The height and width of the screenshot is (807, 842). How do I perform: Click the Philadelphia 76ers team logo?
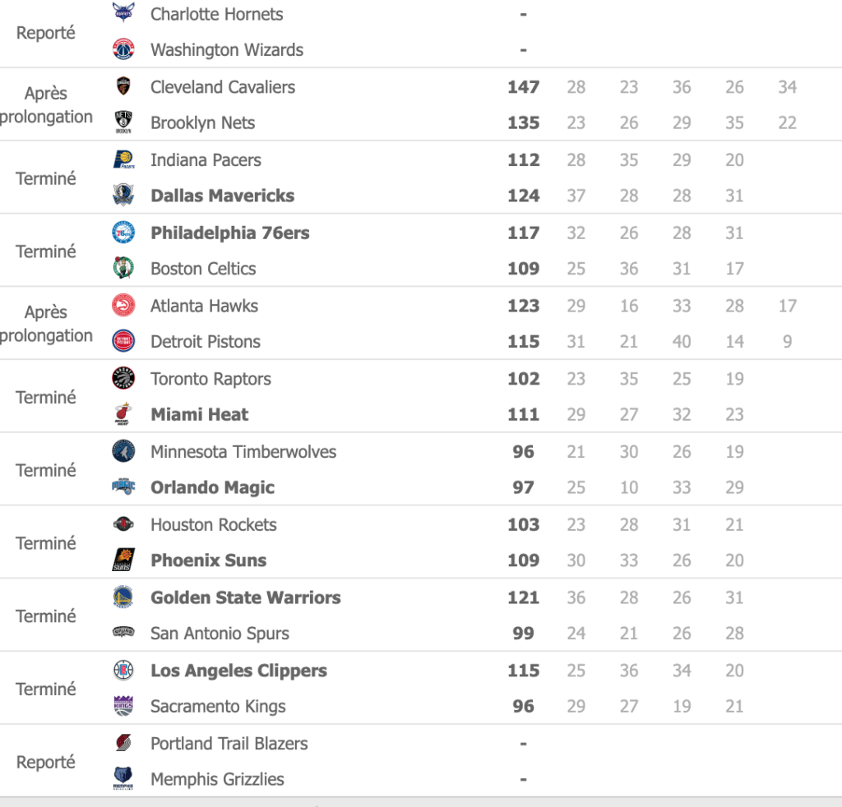123,233
